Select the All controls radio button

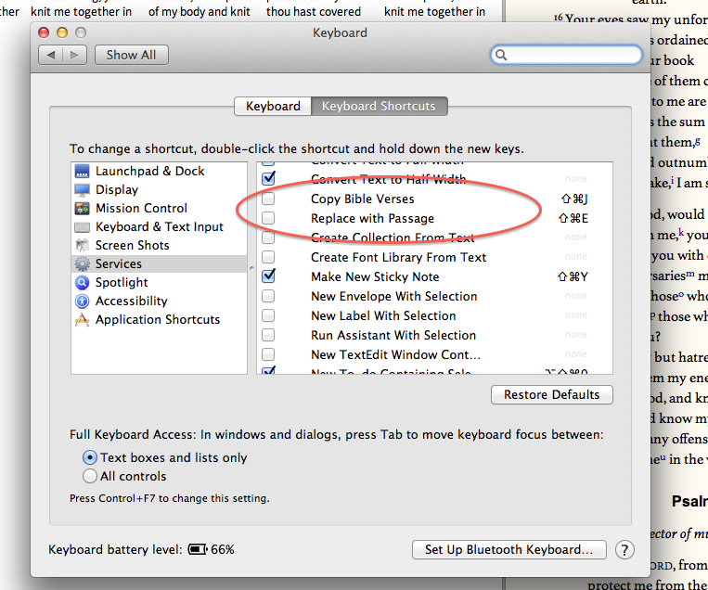[90, 476]
